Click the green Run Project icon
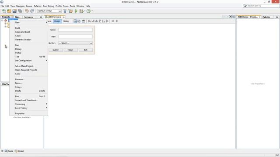Screen dimensions: 280x157 point(76,11)
